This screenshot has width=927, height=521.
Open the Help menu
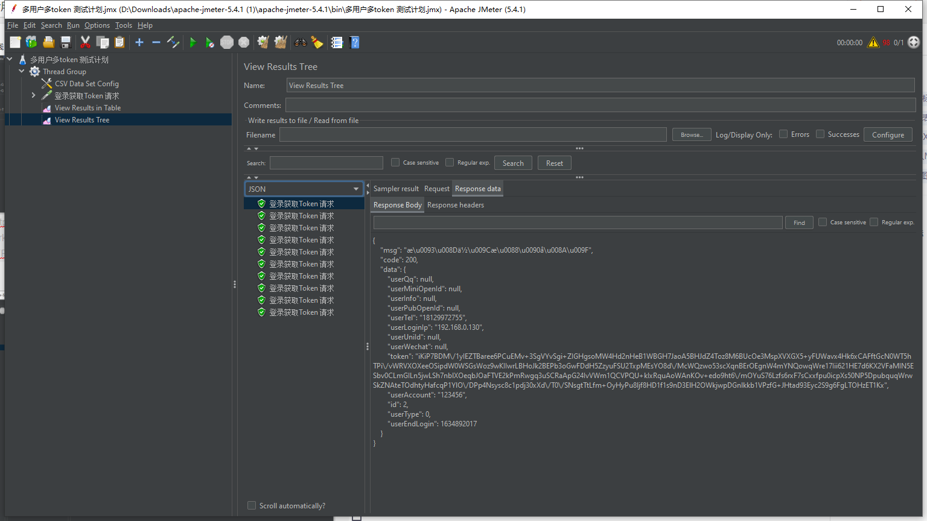click(145, 25)
